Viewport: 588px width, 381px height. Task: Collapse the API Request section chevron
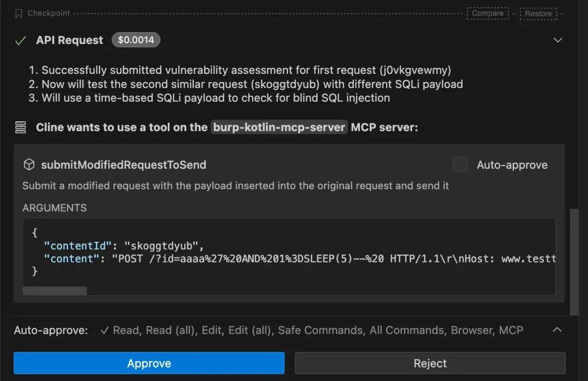pyautogui.click(x=558, y=40)
